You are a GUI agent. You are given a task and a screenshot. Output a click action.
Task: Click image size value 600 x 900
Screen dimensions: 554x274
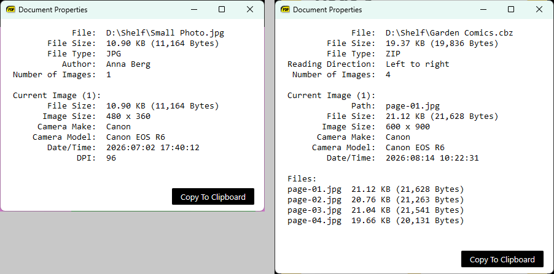click(x=408, y=127)
